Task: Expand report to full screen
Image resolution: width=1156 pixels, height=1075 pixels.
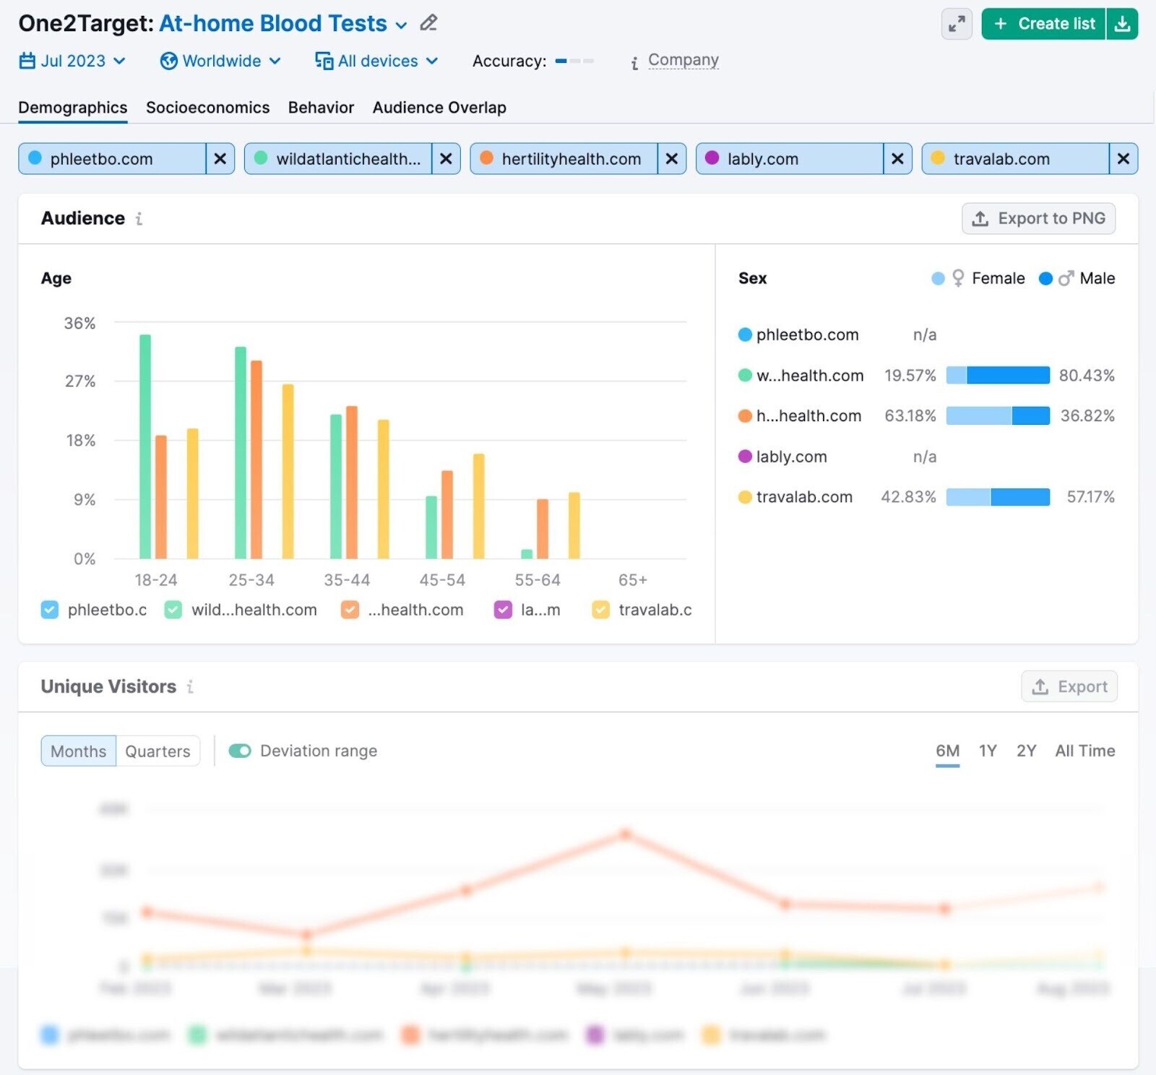Action: [956, 24]
